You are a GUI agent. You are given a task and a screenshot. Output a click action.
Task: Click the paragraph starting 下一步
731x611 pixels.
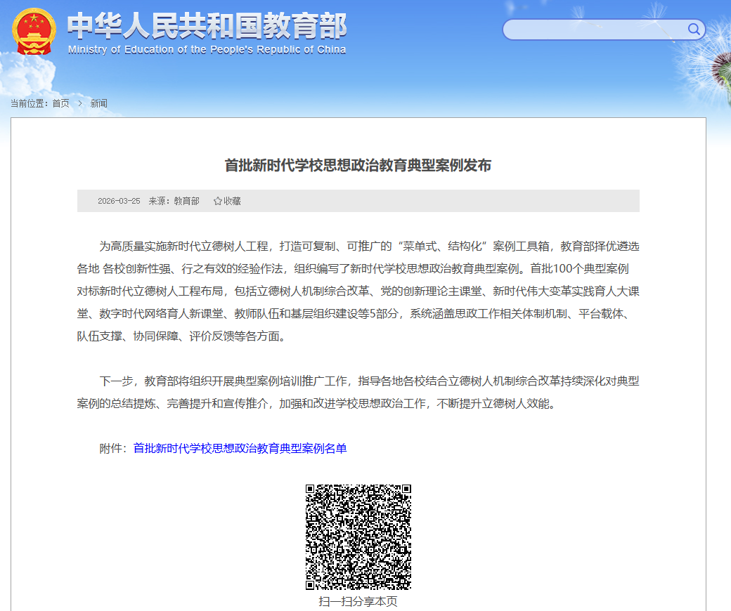[x=358, y=393]
